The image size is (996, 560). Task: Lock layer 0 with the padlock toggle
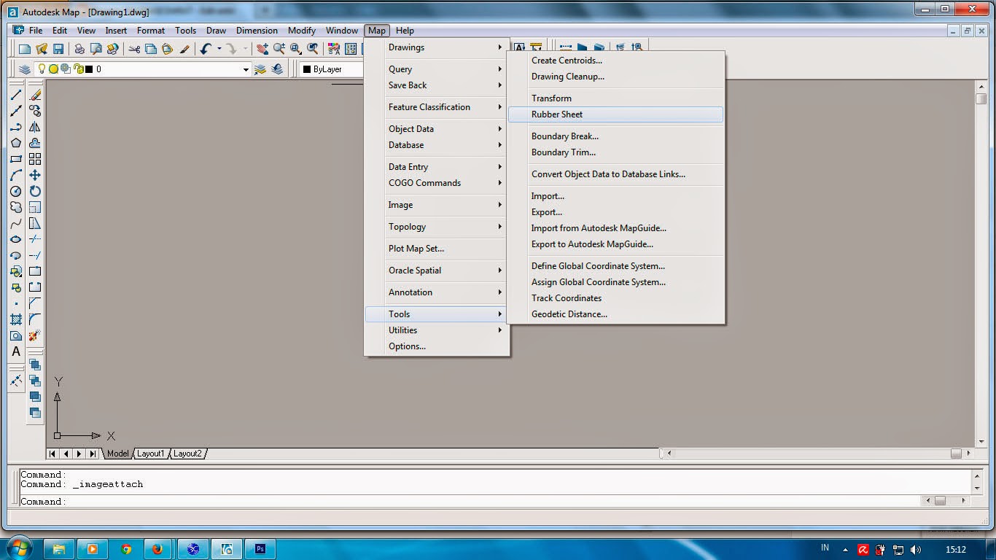(x=78, y=69)
